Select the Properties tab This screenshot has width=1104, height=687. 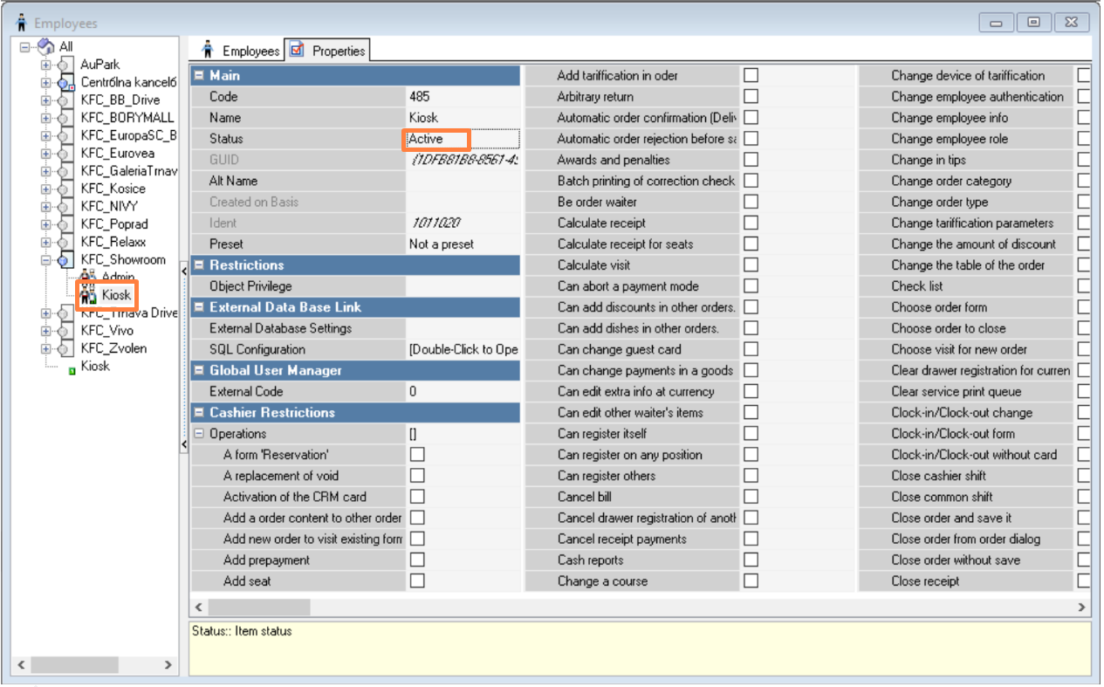pos(329,51)
